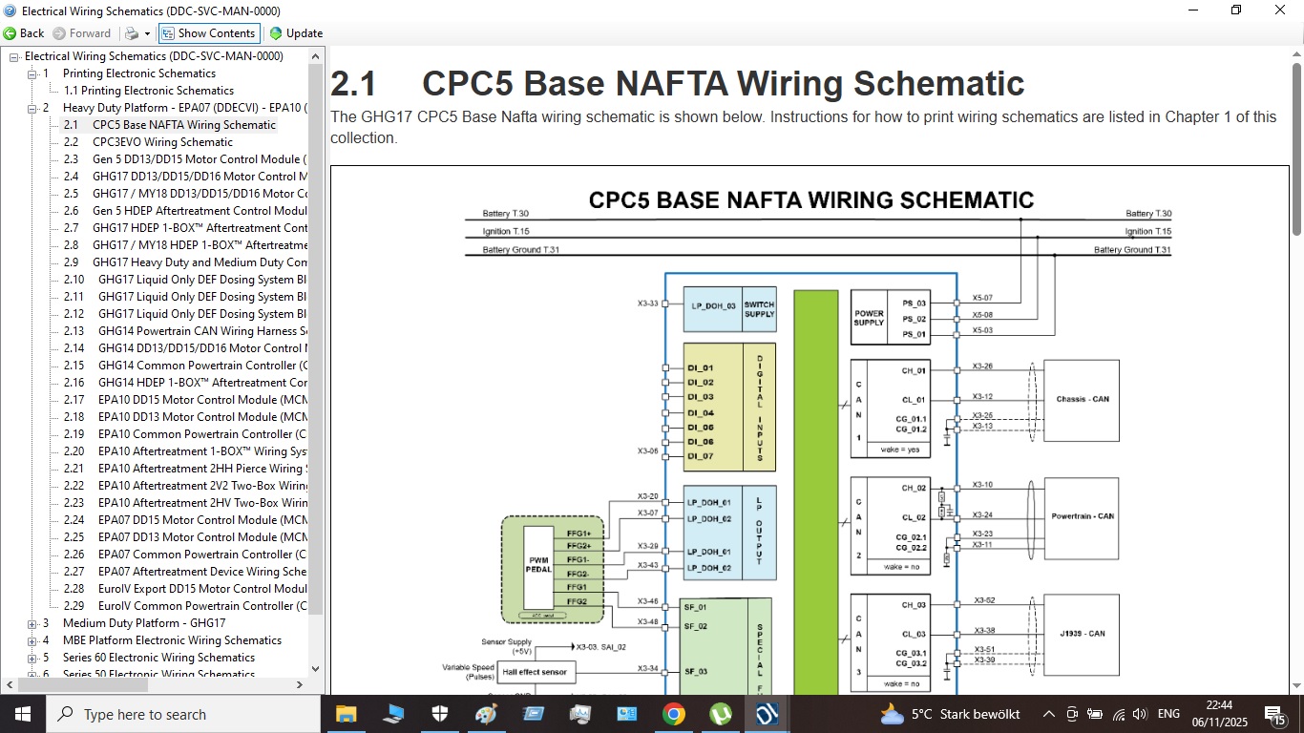Open EPA10 DD15 Motor Control Module topic
The width and height of the screenshot is (1304, 733).
pyautogui.click(x=202, y=400)
